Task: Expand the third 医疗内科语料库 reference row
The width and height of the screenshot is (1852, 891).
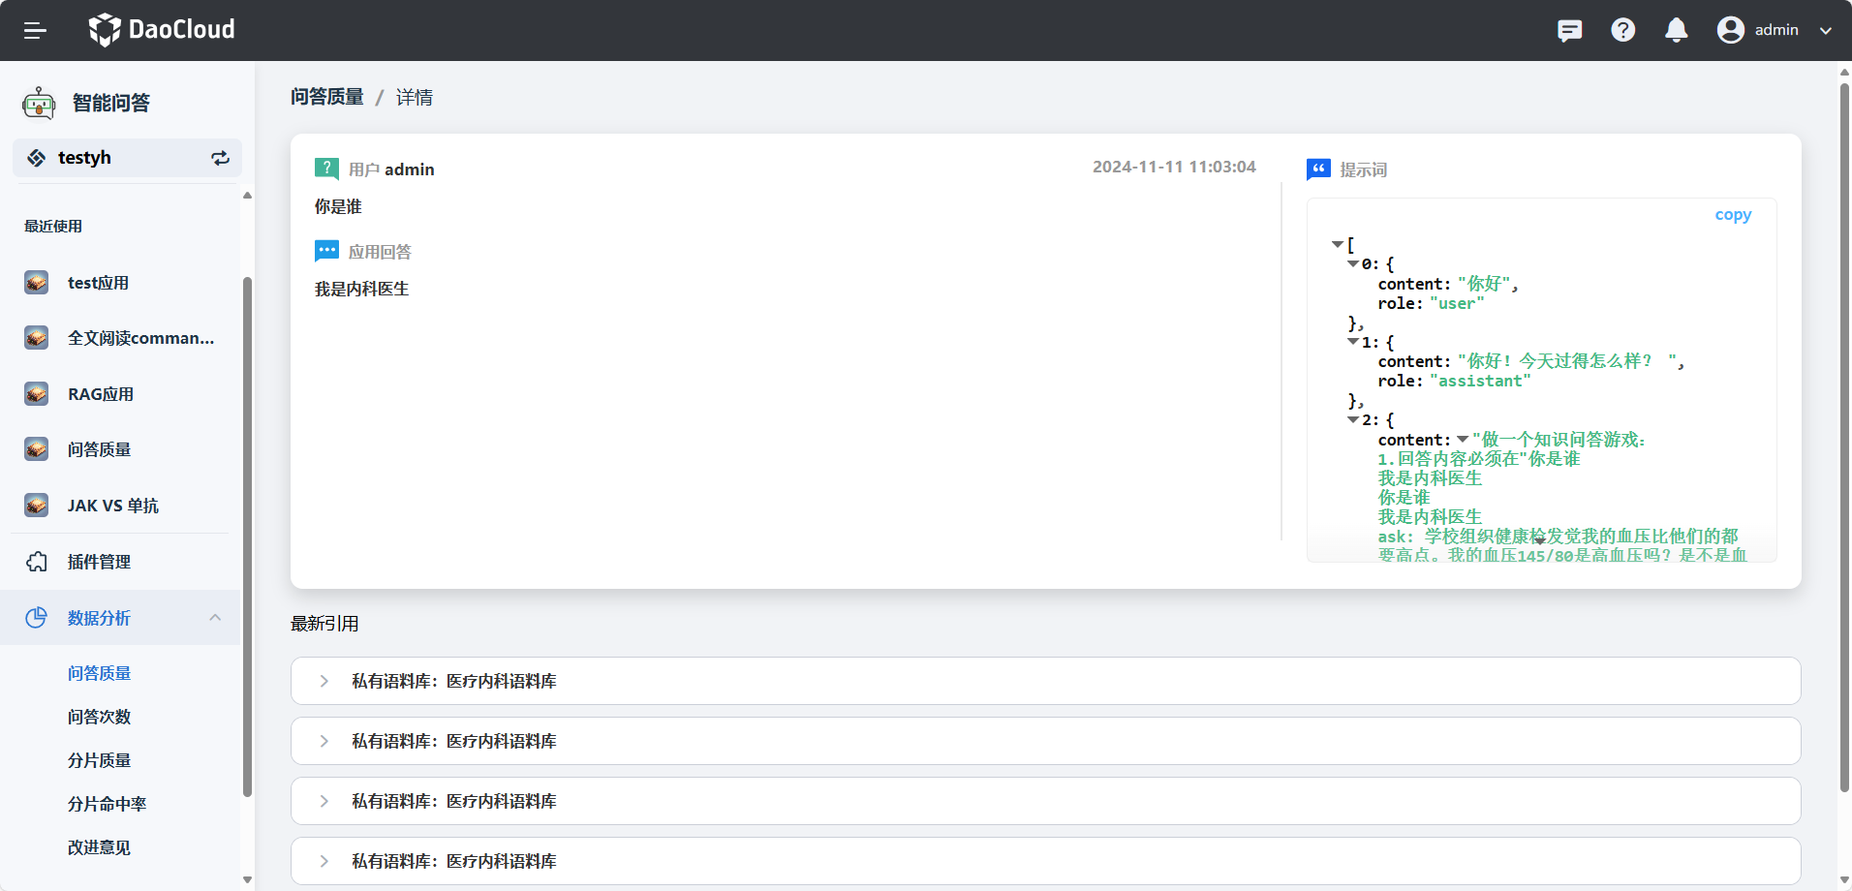Action: [324, 802]
